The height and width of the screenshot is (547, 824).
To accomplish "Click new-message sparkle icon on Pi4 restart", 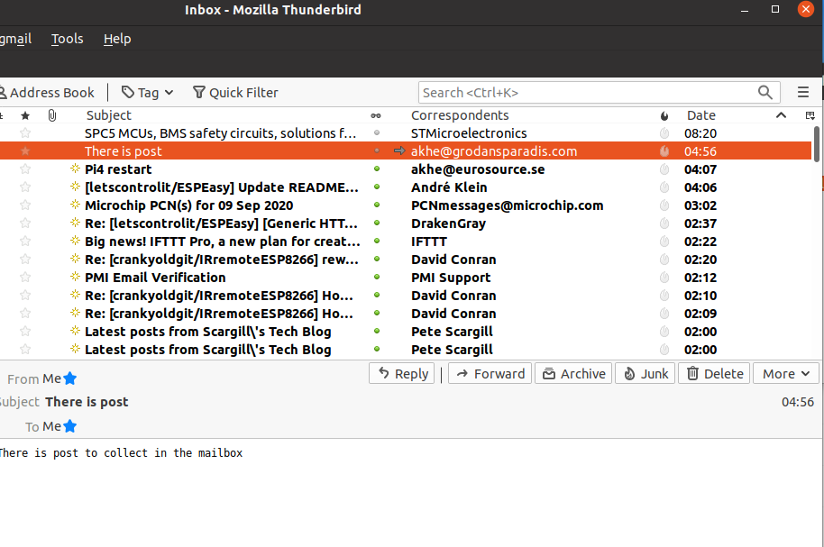I will (x=75, y=169).
